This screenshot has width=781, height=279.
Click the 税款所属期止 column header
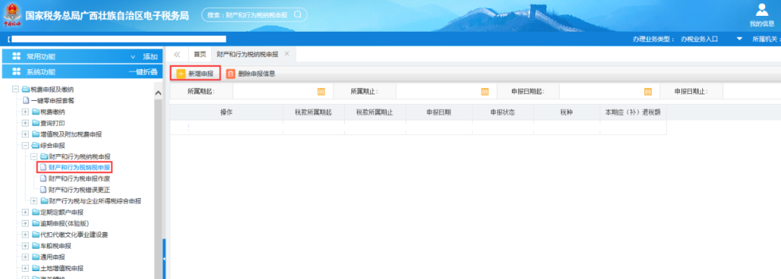pyautogui.click(x=375, y=112)
